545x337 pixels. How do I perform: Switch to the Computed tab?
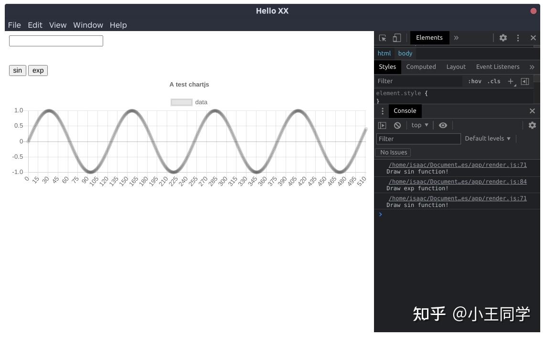tap(421, 67)
